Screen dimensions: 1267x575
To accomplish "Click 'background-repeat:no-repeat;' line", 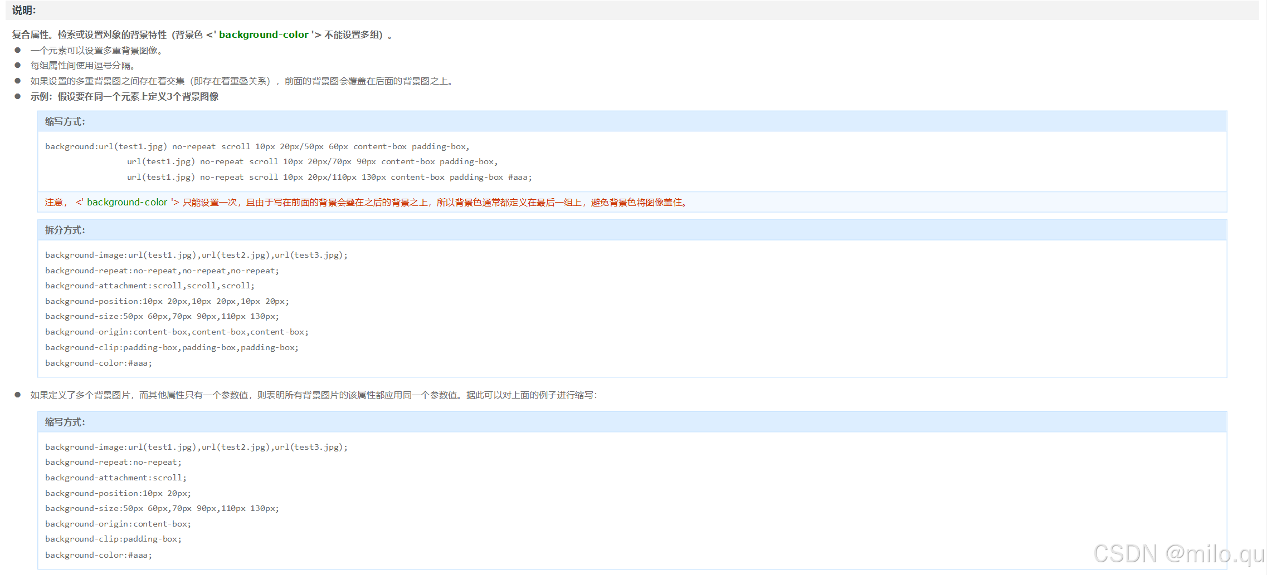I will point(114,462).
